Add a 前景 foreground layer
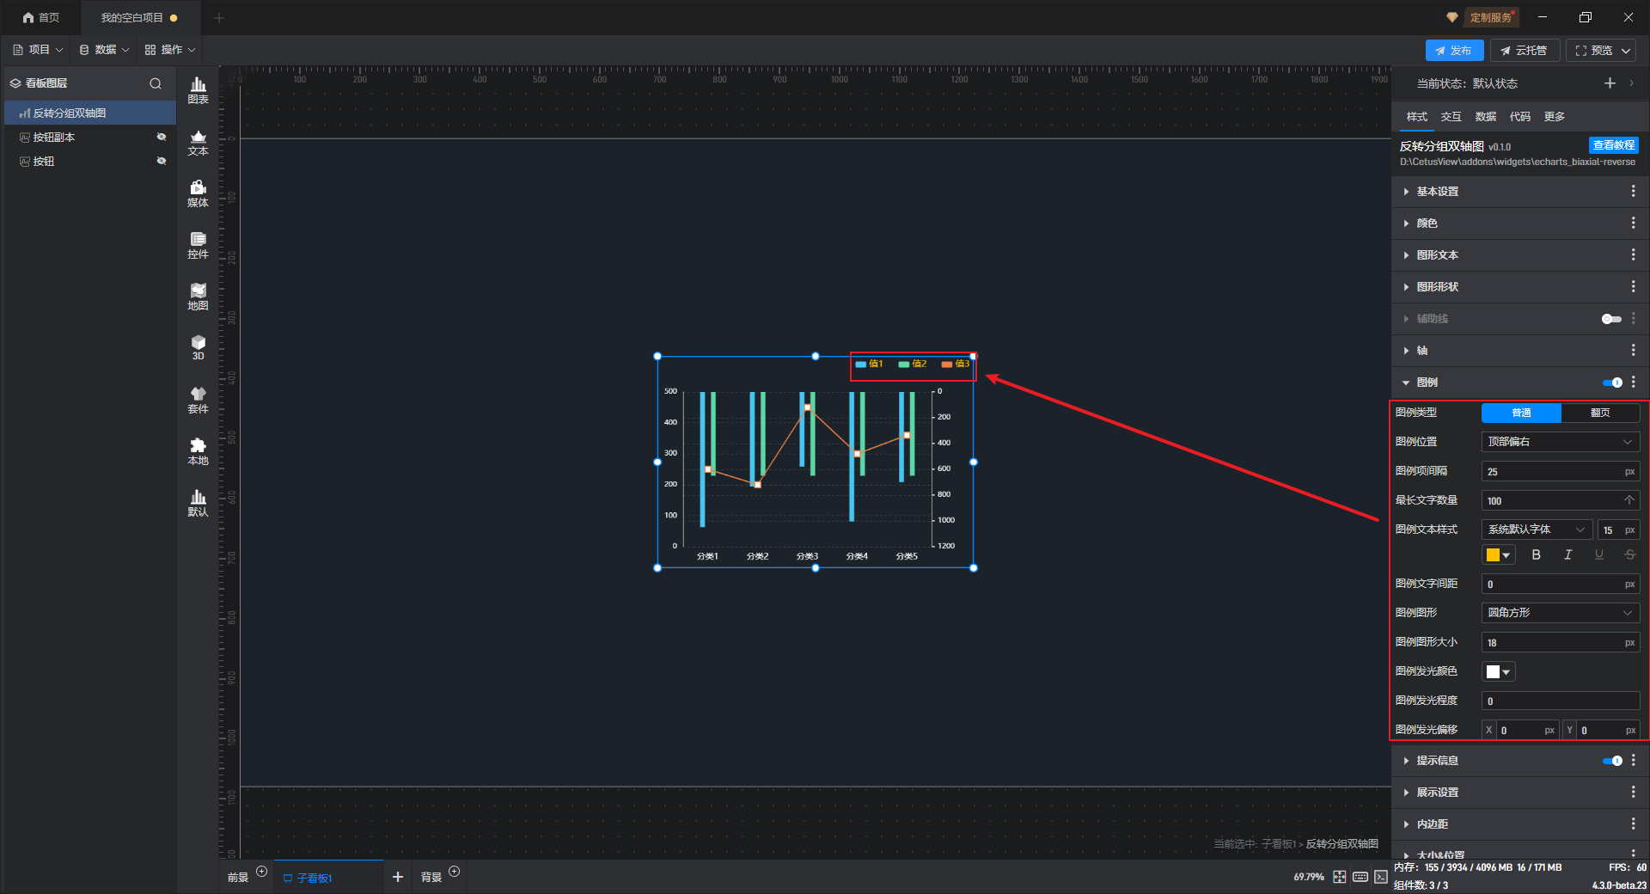This screenshot has height=894, width=1650. pyautogui.click(x=262, y=872)
